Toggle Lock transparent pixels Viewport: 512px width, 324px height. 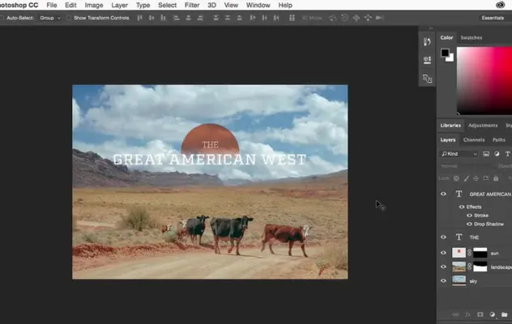tap(456, 178)
